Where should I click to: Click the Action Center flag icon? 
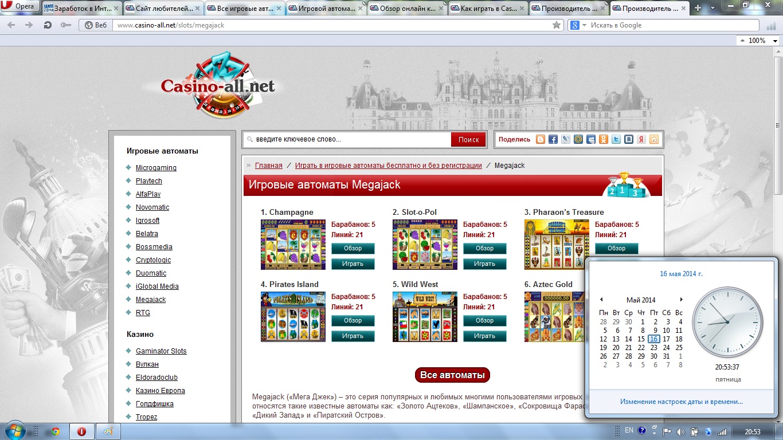[x=667, y=431]
